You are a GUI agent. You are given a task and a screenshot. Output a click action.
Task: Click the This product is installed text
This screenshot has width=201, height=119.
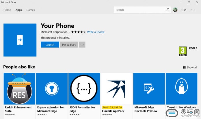pyautogui.click(x=55, y=38)
